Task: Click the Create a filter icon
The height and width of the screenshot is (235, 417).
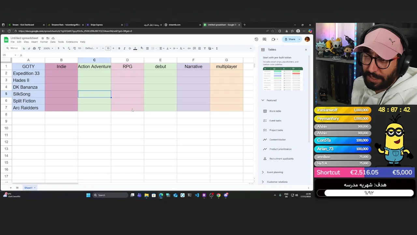Action: point(205,48)
